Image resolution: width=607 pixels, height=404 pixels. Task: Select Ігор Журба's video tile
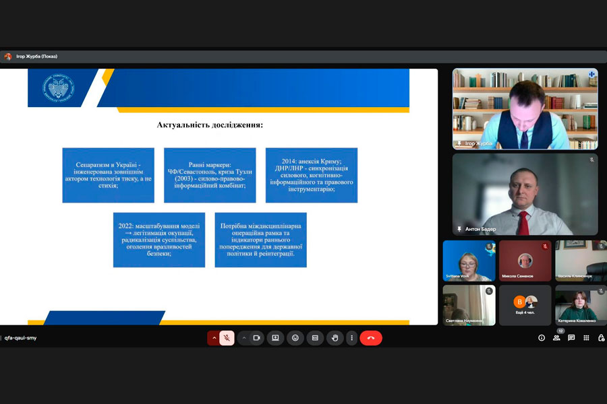pos(525,109)
